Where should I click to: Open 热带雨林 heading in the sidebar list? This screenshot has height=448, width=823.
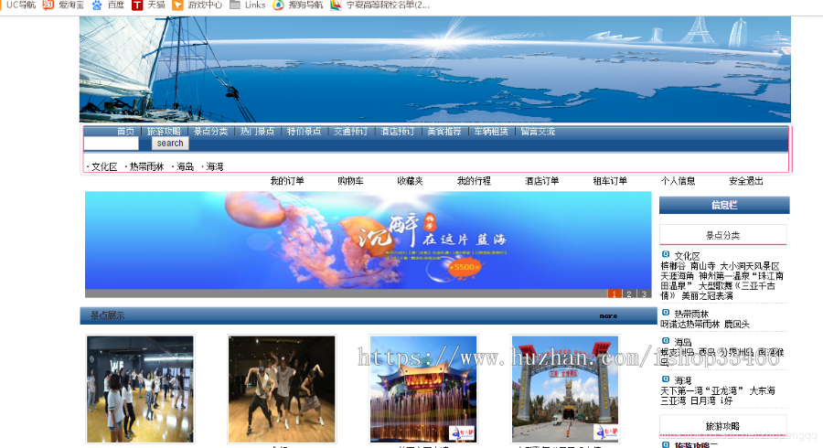tap(691, 314)
